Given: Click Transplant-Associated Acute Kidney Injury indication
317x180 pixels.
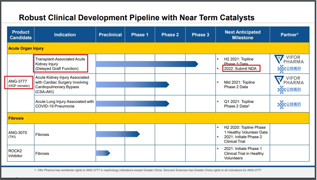Looking at the screenshot, I should point(60,64).
